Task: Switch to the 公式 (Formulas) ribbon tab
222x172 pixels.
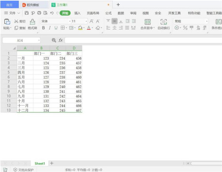Action: pyautogui.click(x=108, y=13)
